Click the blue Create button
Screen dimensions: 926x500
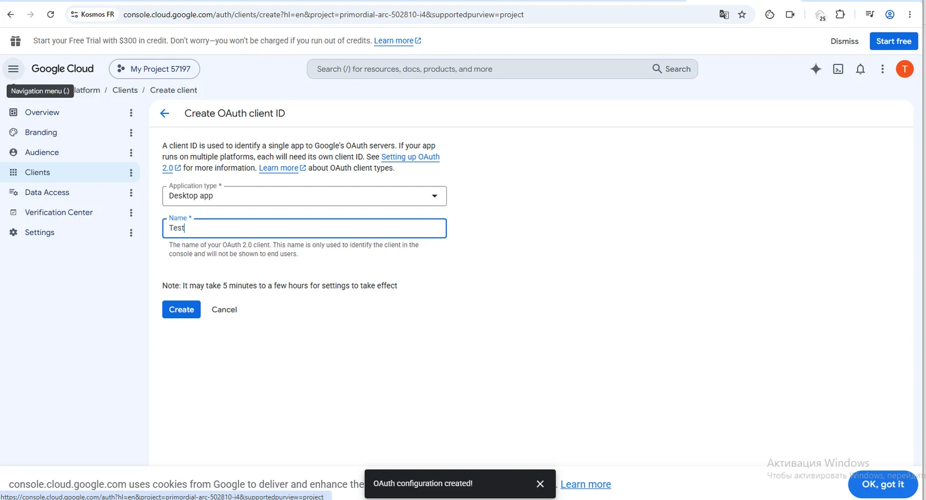click(181, 310)
